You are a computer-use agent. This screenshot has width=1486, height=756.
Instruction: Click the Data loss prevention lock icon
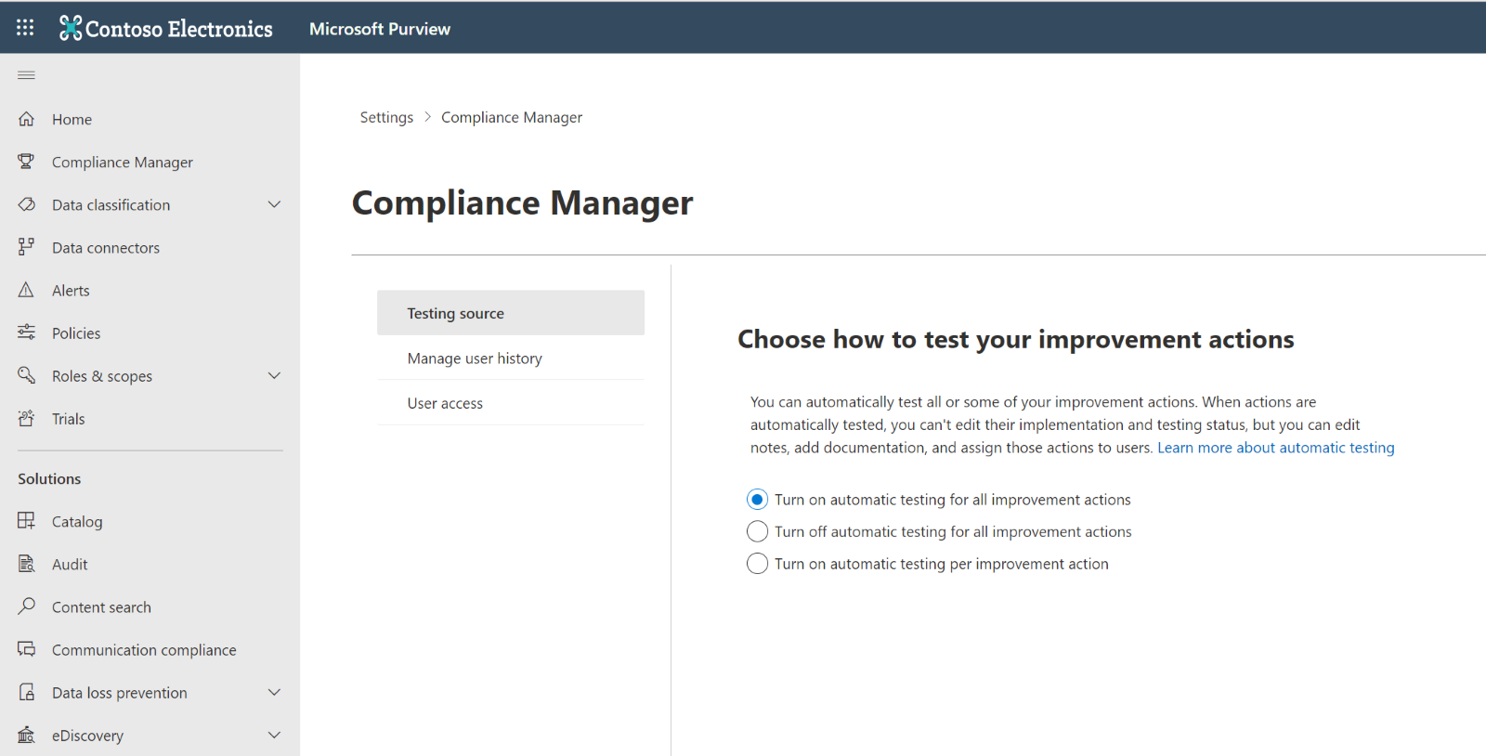(27, 692)
